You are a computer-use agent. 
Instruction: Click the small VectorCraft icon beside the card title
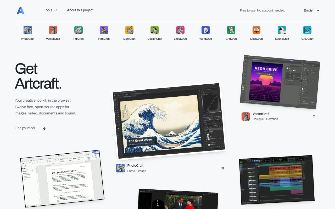(x=246, y=117)
